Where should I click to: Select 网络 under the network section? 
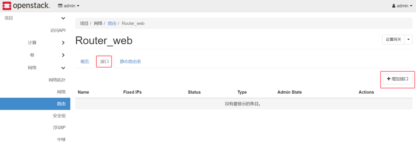61,92
